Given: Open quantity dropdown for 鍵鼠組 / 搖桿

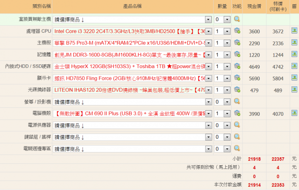Looking at the screenshot, I should click(x=222, y=137).
